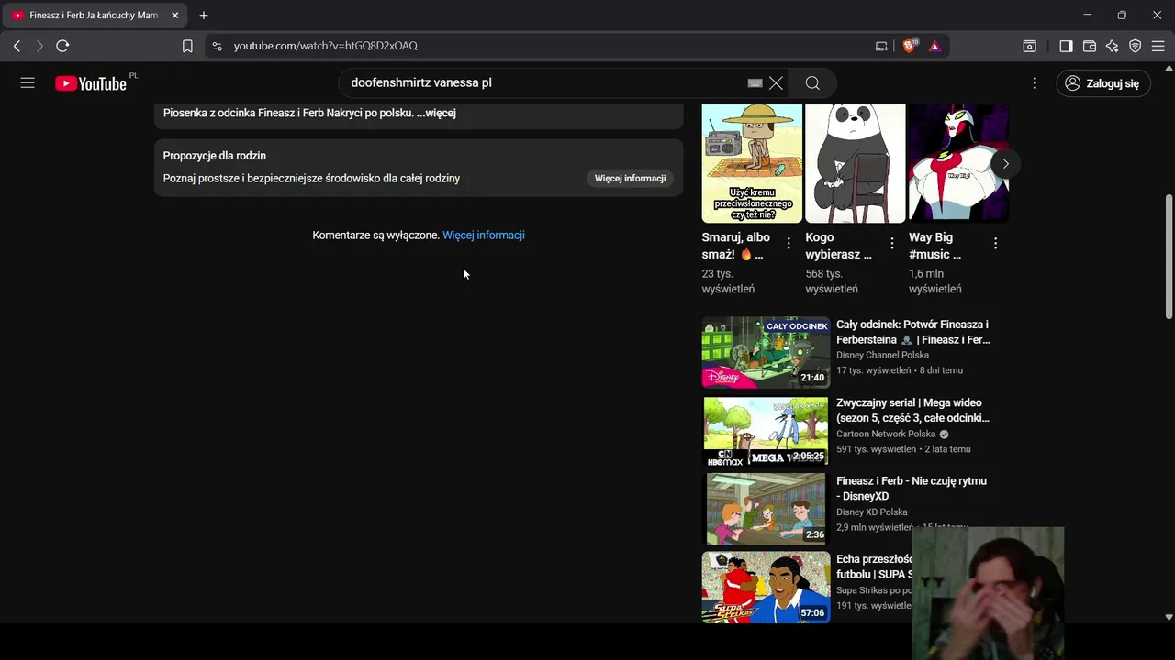Image resolution: width=1175 pixels, height=660 pixels.
Task: Expand description with ...więcej
Action: [x=436, y=113]
